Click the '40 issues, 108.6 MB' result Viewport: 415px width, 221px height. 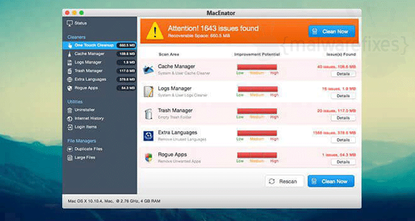pos(336,66)
